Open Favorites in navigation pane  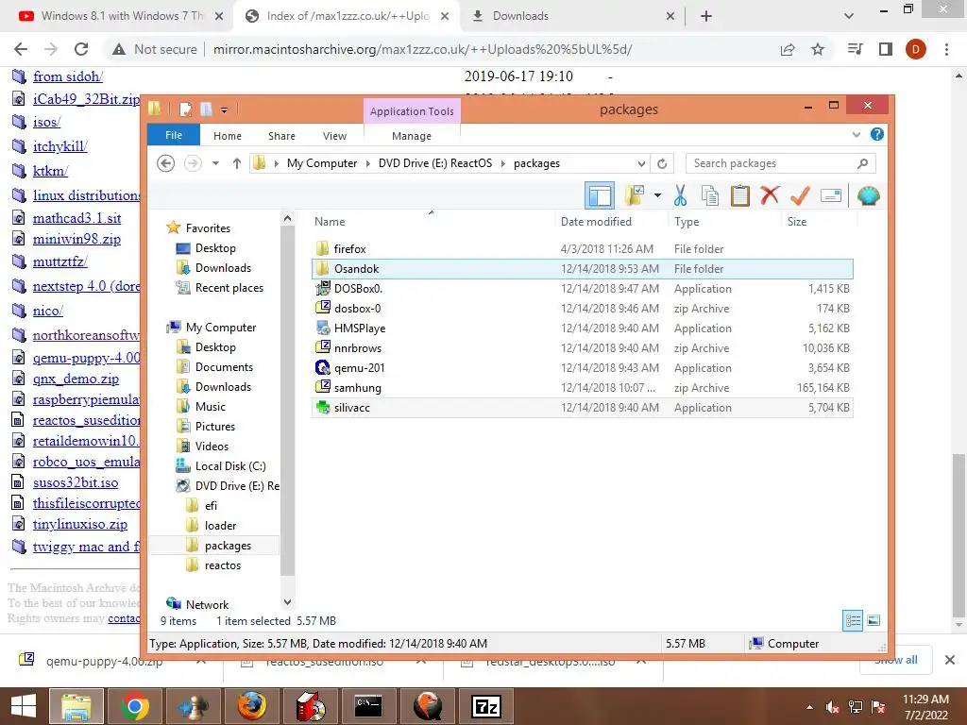pos(207,228)
